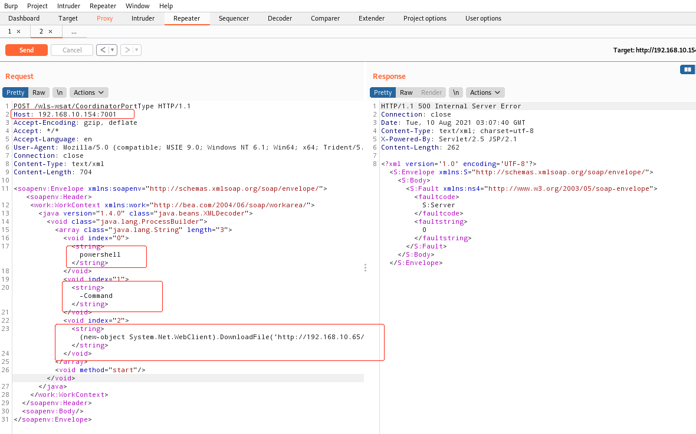Open the back history dropdown arrow

[113, 50]
